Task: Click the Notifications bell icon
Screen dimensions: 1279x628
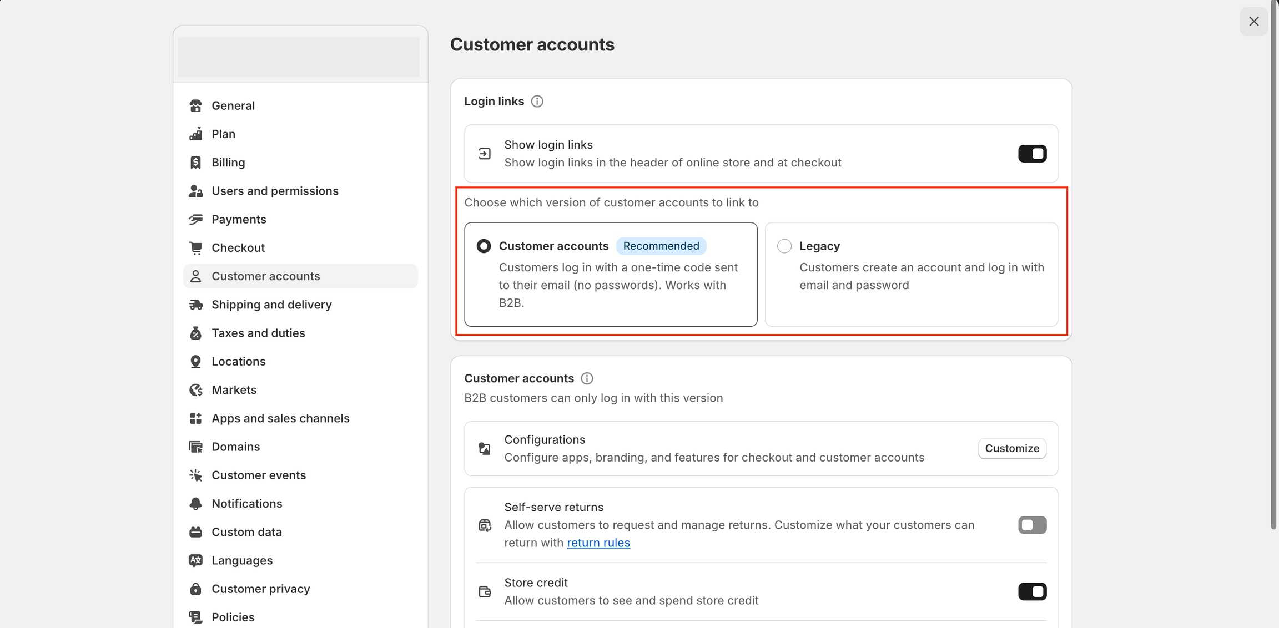Action: [x=195, y=504]
